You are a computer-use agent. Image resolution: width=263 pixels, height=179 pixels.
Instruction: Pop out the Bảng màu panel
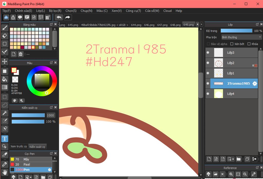click(x=51, y=24)
